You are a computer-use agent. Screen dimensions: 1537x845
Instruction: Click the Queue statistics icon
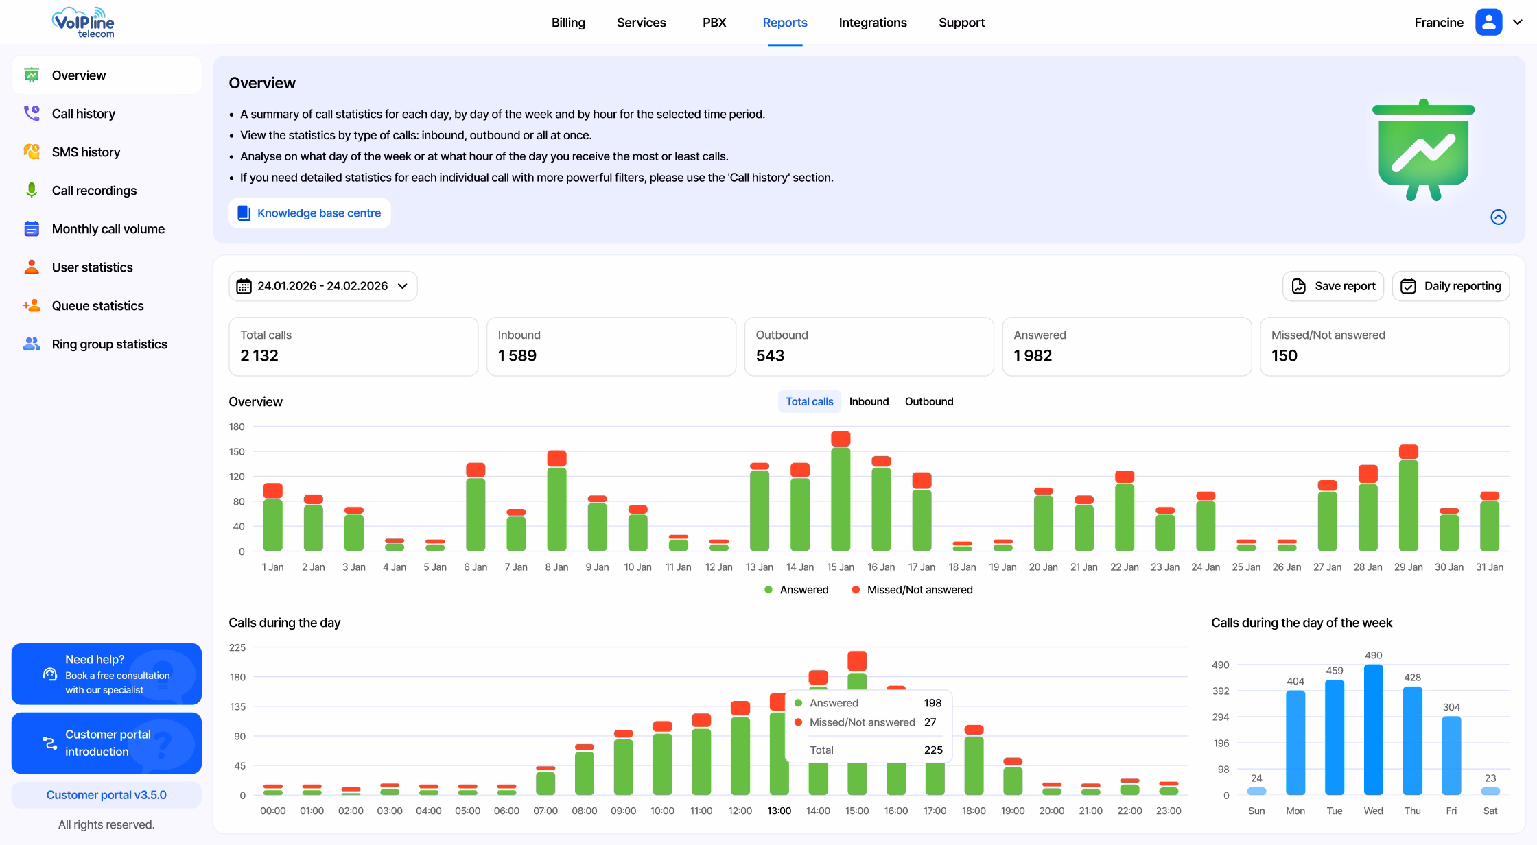pyautogui.click(x=32, y=305)
